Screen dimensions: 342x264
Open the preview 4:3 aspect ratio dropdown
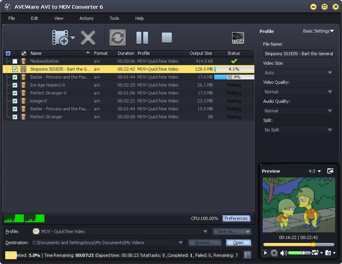[x=315, y=171]
